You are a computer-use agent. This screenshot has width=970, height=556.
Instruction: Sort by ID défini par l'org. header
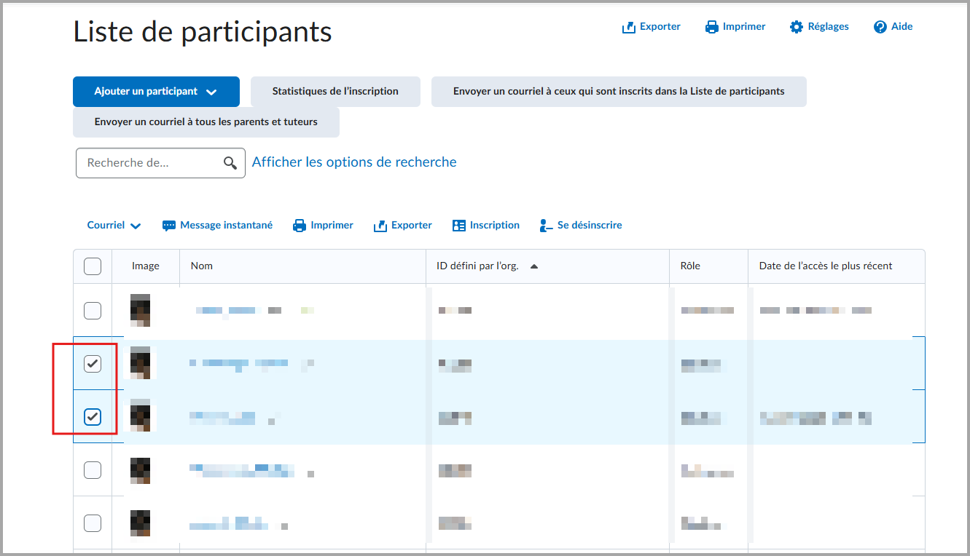point(477,266)
